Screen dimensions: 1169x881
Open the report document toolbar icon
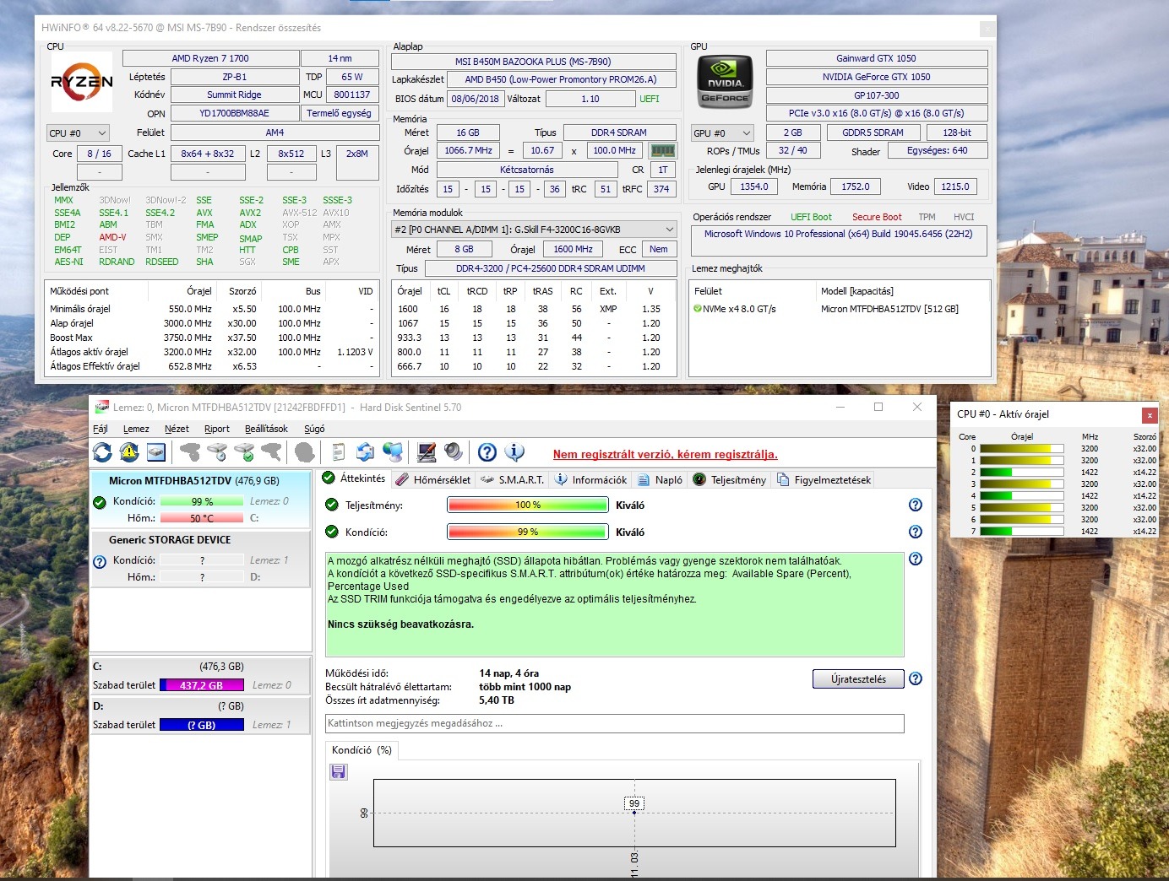[x=339, y=452]
